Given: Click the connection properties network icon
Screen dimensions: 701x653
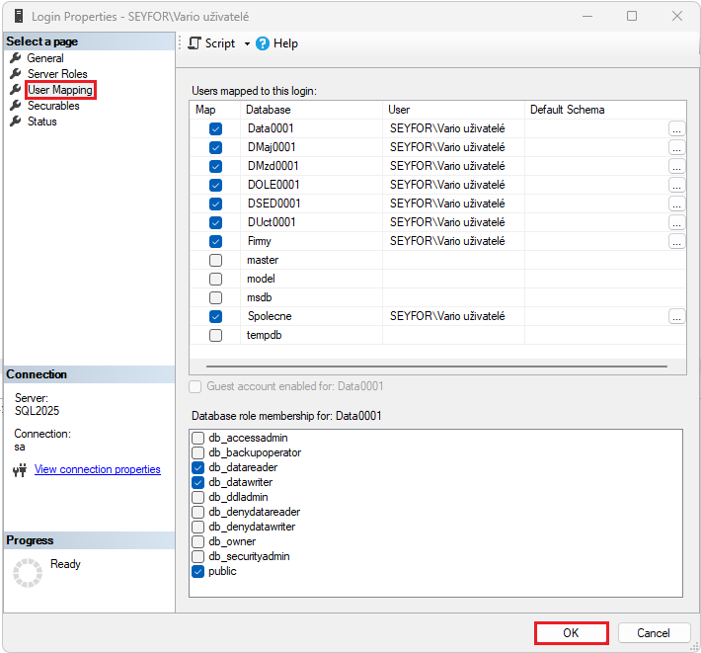Looking at the screenshot, I should tap(19, 470).
